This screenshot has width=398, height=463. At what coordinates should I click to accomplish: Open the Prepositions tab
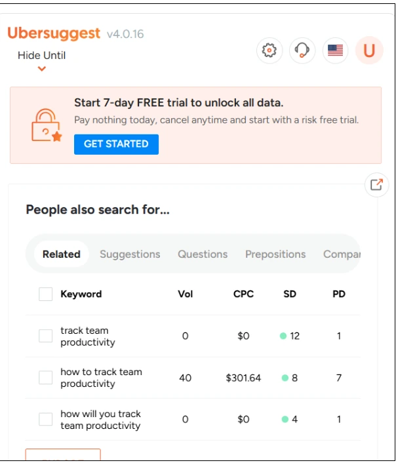tap(275, 254)
